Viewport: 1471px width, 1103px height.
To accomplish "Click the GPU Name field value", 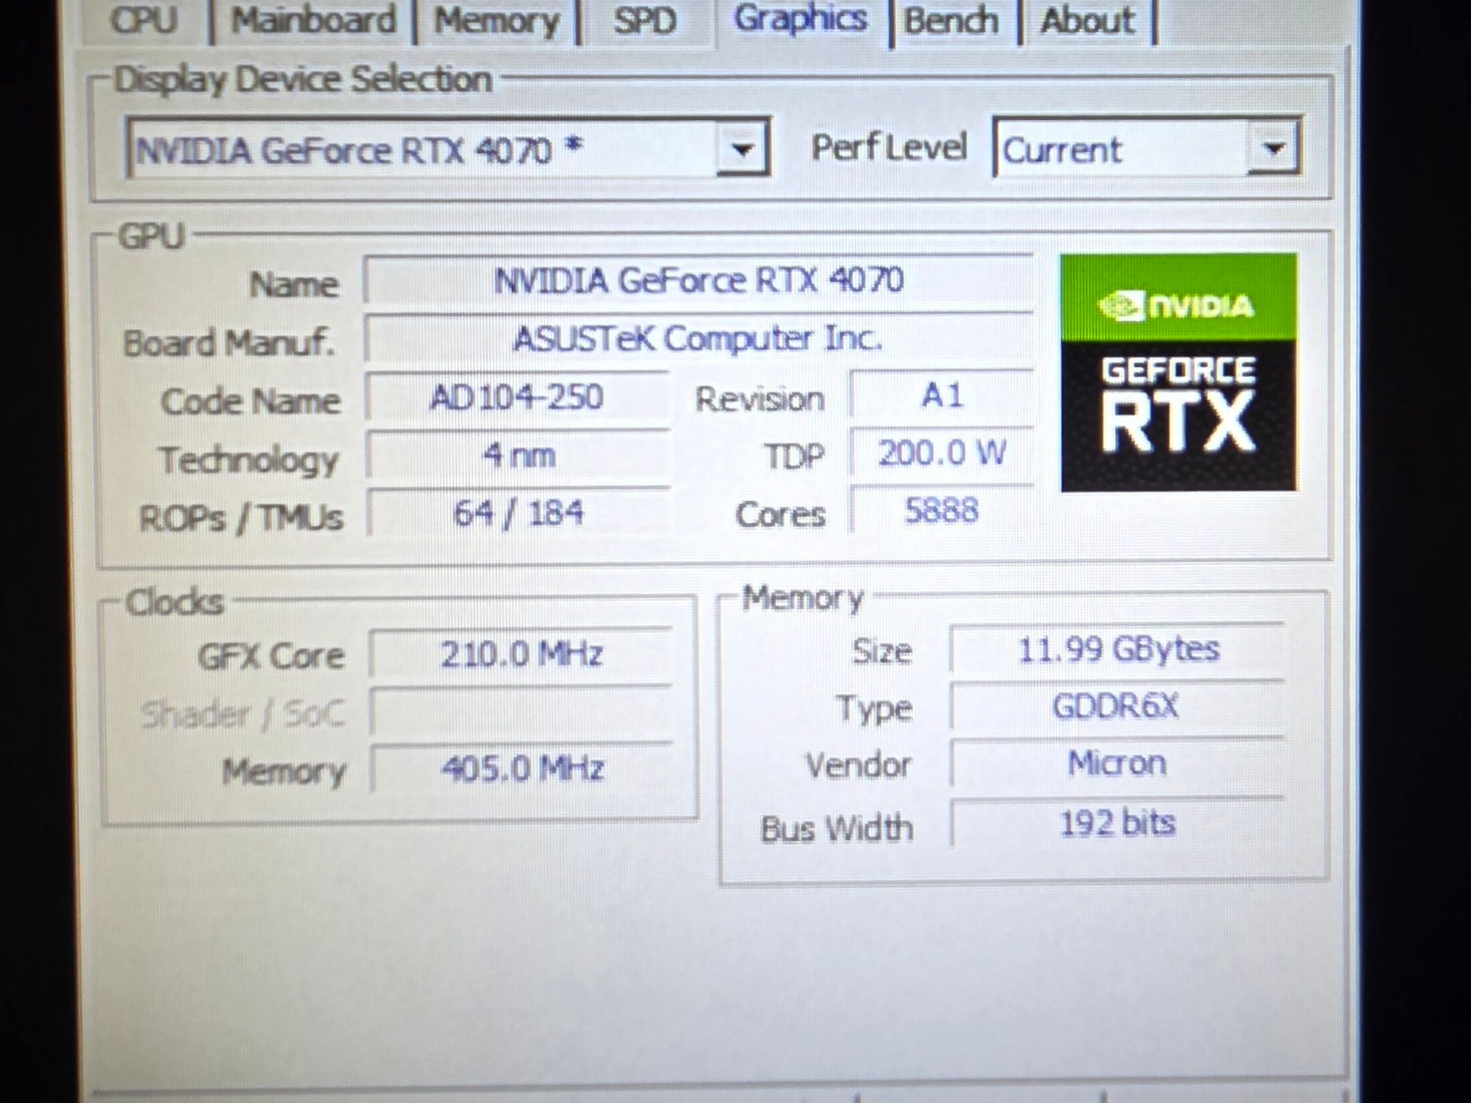I will (698, 280).
